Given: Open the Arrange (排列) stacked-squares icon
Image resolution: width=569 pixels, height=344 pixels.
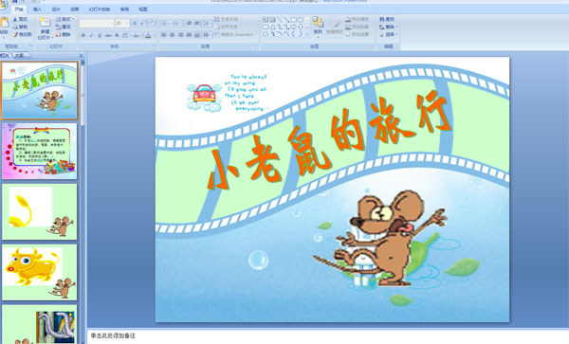Looking at the screenshot, I should pyautogui.click(x=318, y=22).
